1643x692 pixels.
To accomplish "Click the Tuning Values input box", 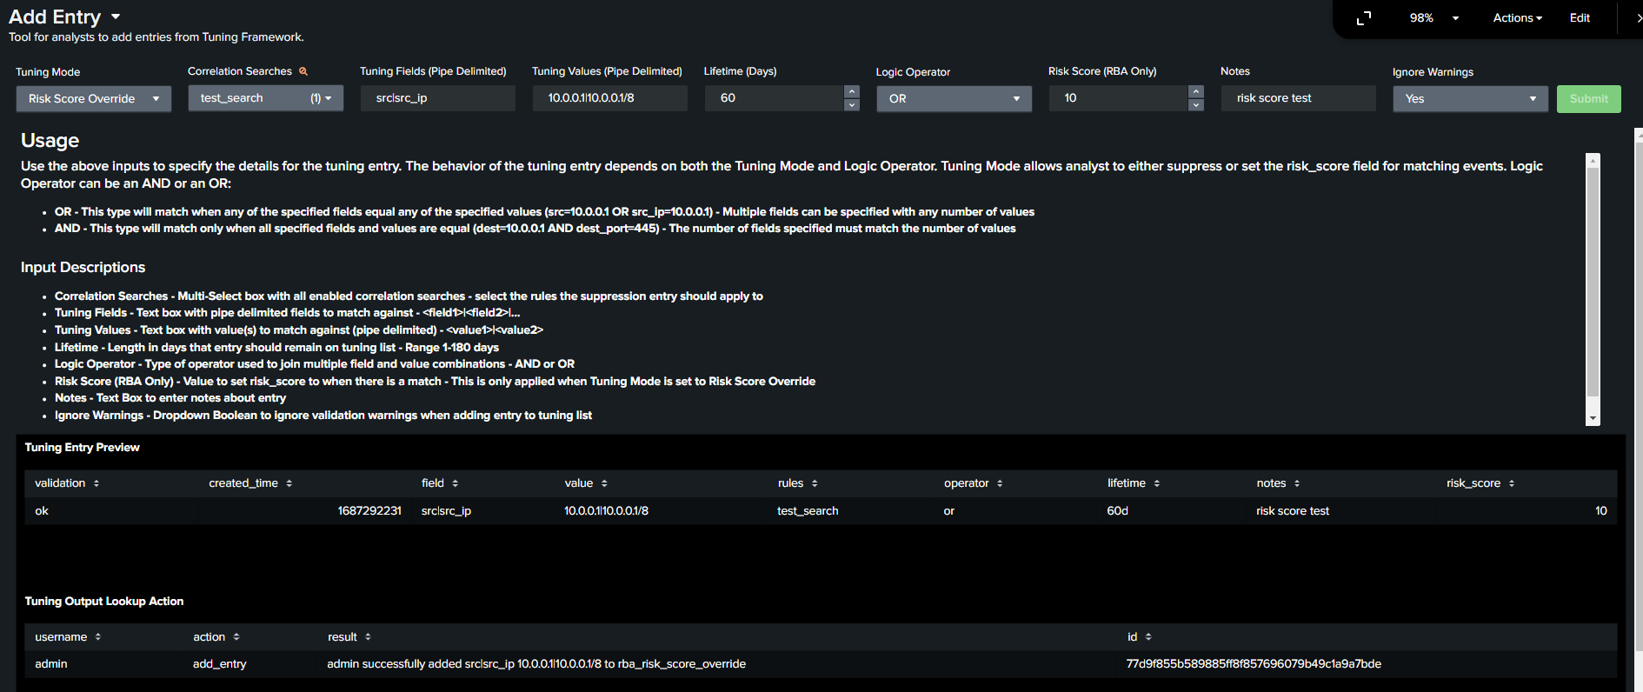I will click(610, 98).
